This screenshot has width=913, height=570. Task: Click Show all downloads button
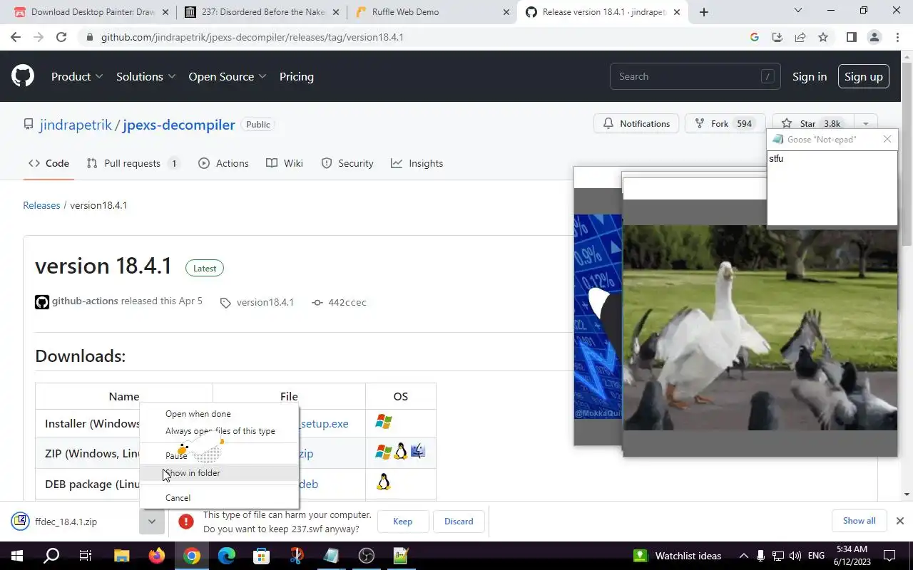(x=859, y=521)
